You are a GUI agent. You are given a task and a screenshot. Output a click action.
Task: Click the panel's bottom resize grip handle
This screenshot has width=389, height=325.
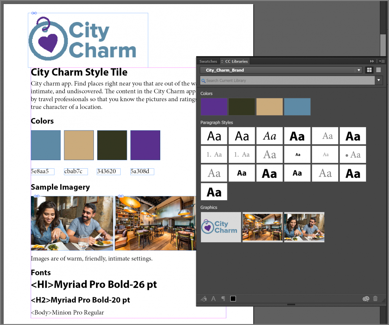[x=291, y=305]
